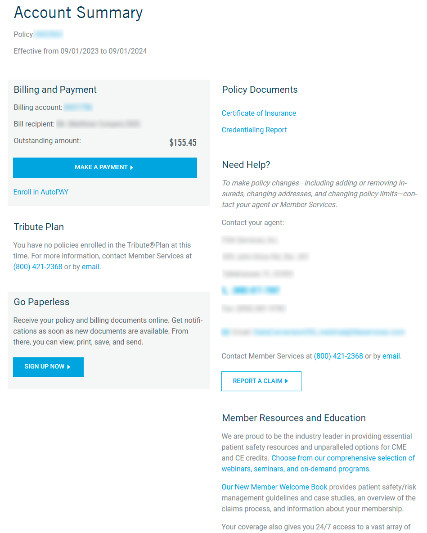Open the Certificate of Insurance document
Image resolution: width=427 pixels, height=533 pixels.
(x=259, y=113)
